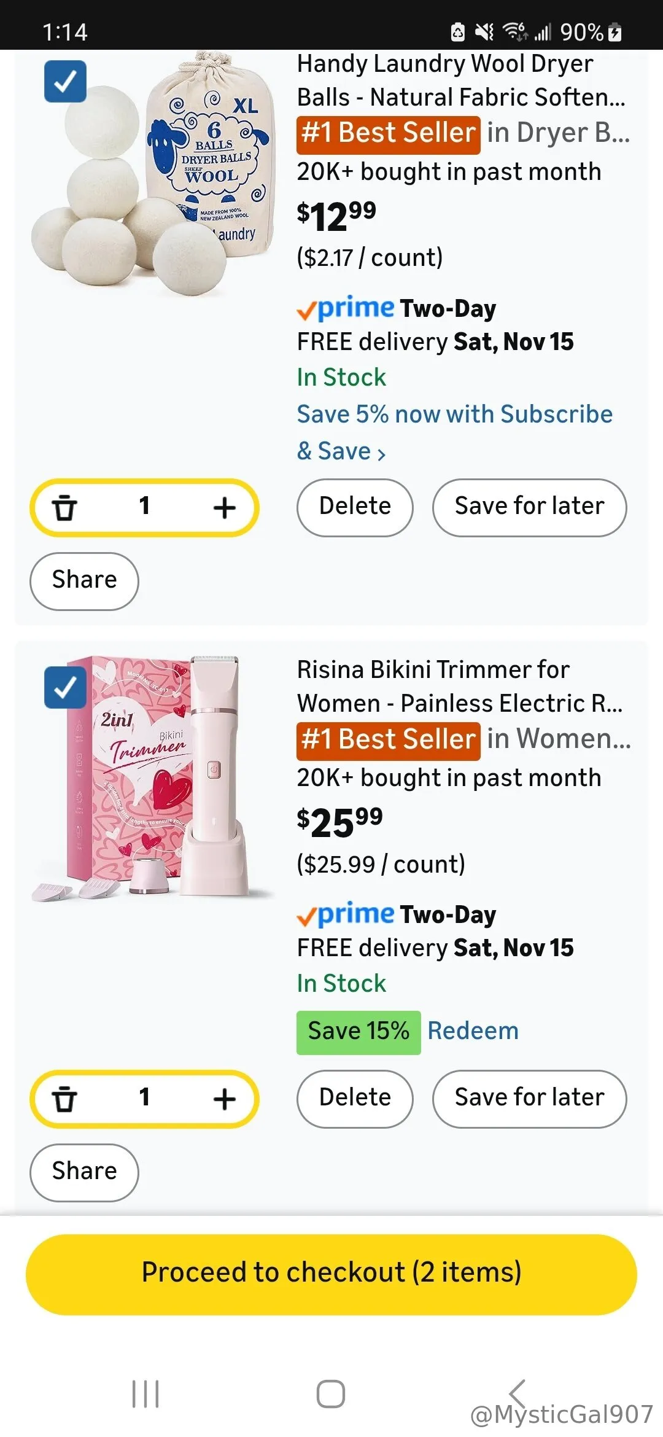Redeem the Save 15% coupon
Screen dimensions: 663x1437
(x=473, y=1031)
